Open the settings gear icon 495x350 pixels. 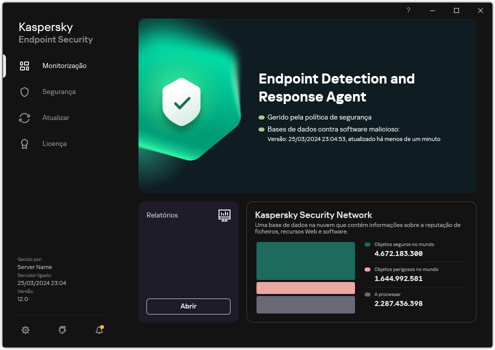point(25,330)
